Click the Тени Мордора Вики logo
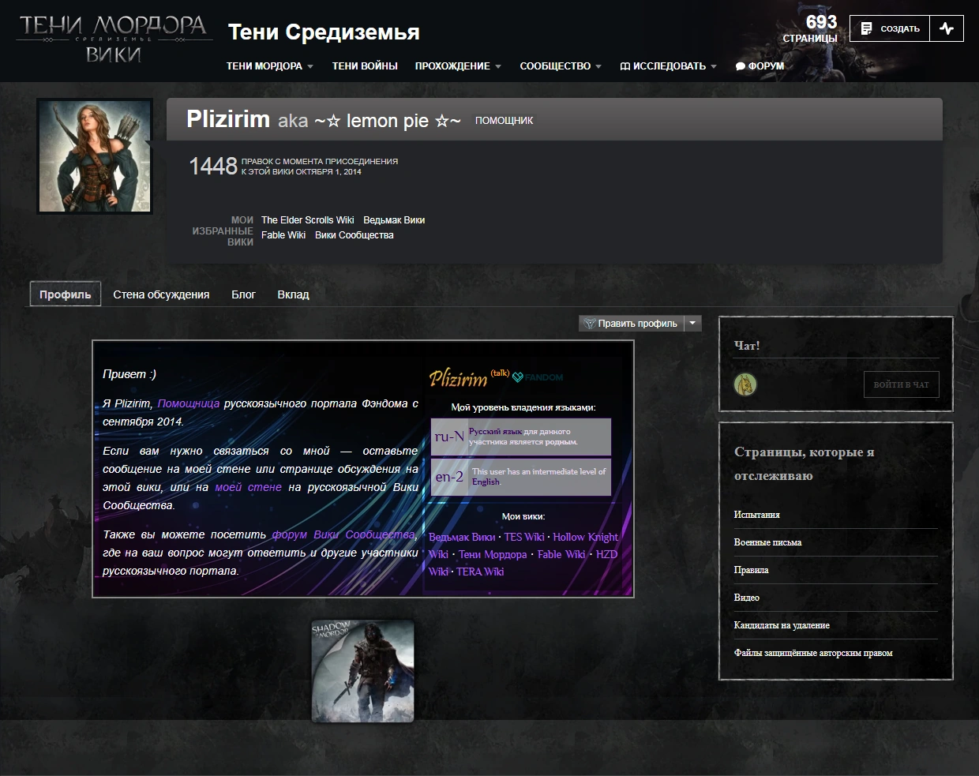 113,39
